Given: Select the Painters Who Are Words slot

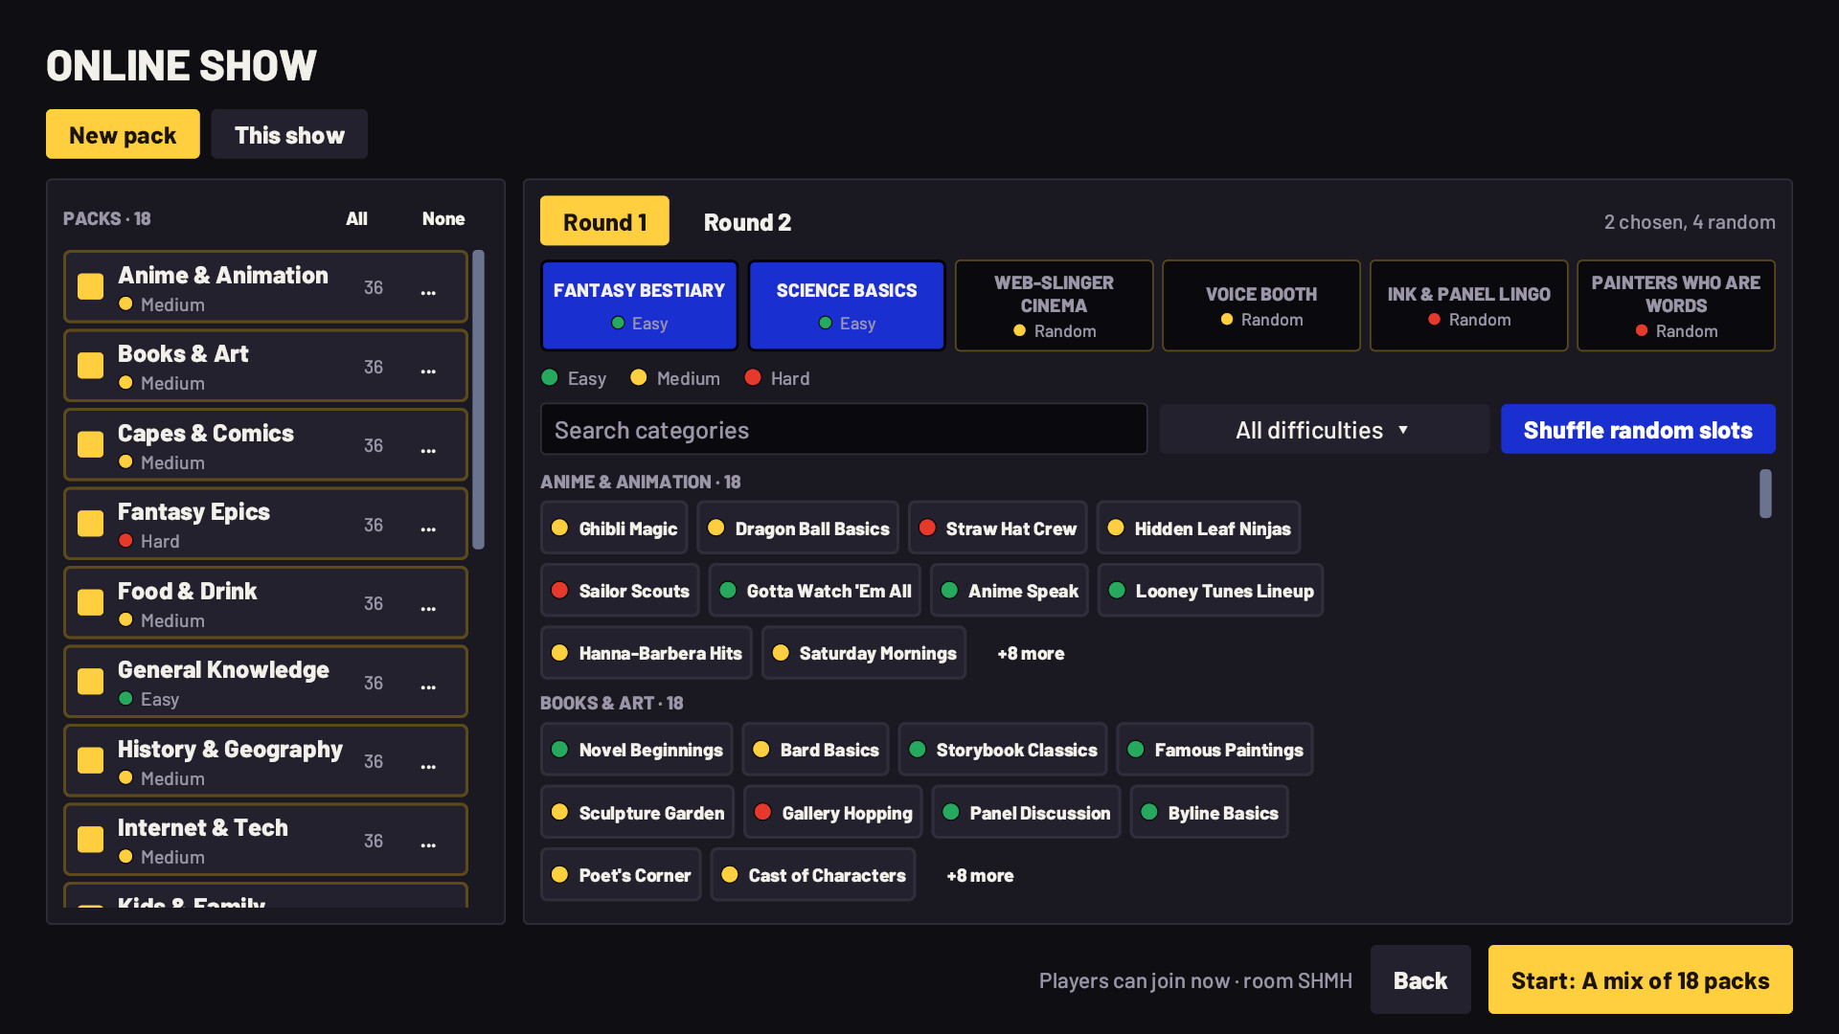Looking at the screenshot, I should coord(1676,306).
